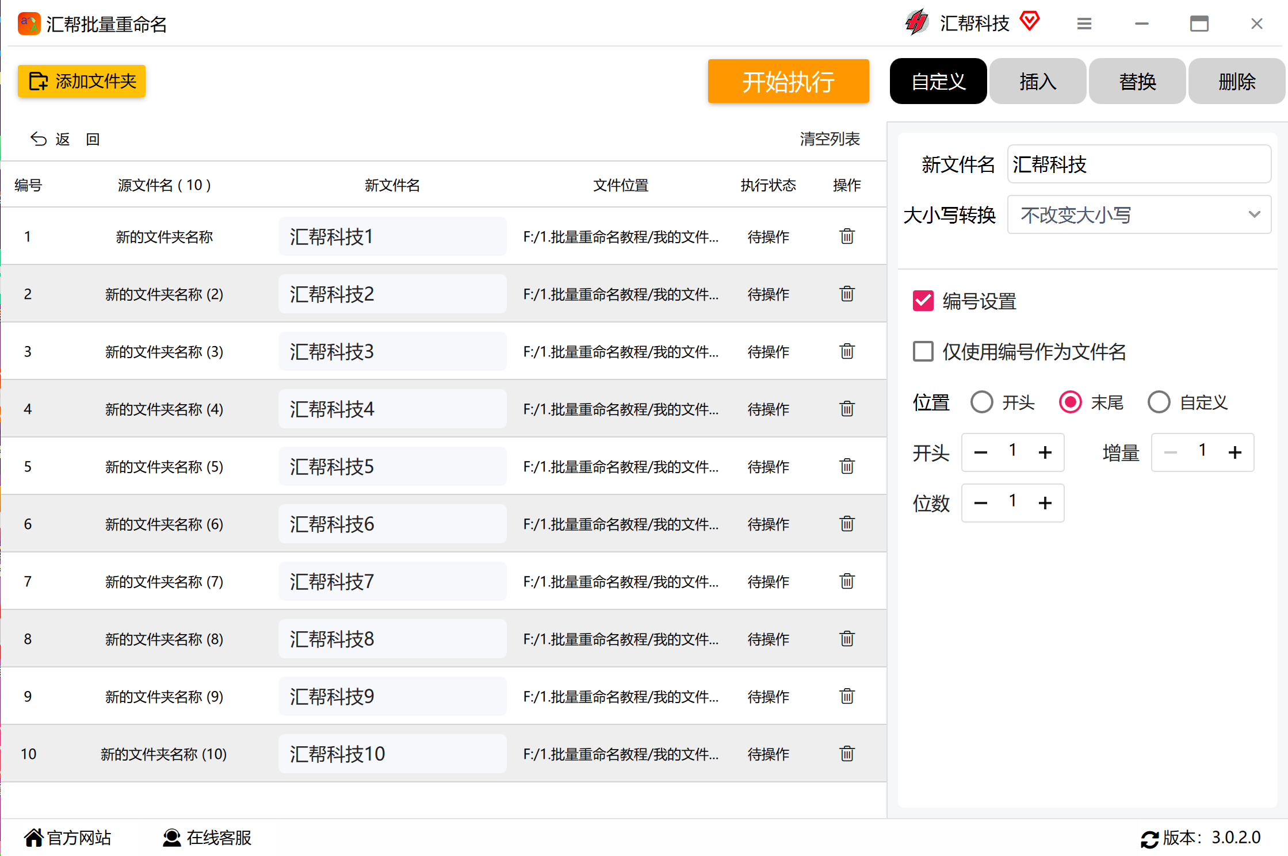This screenshot has width=1288, height=856.
Task: Choose 自定义 position radio option
Action: [x=1159, y=402]
